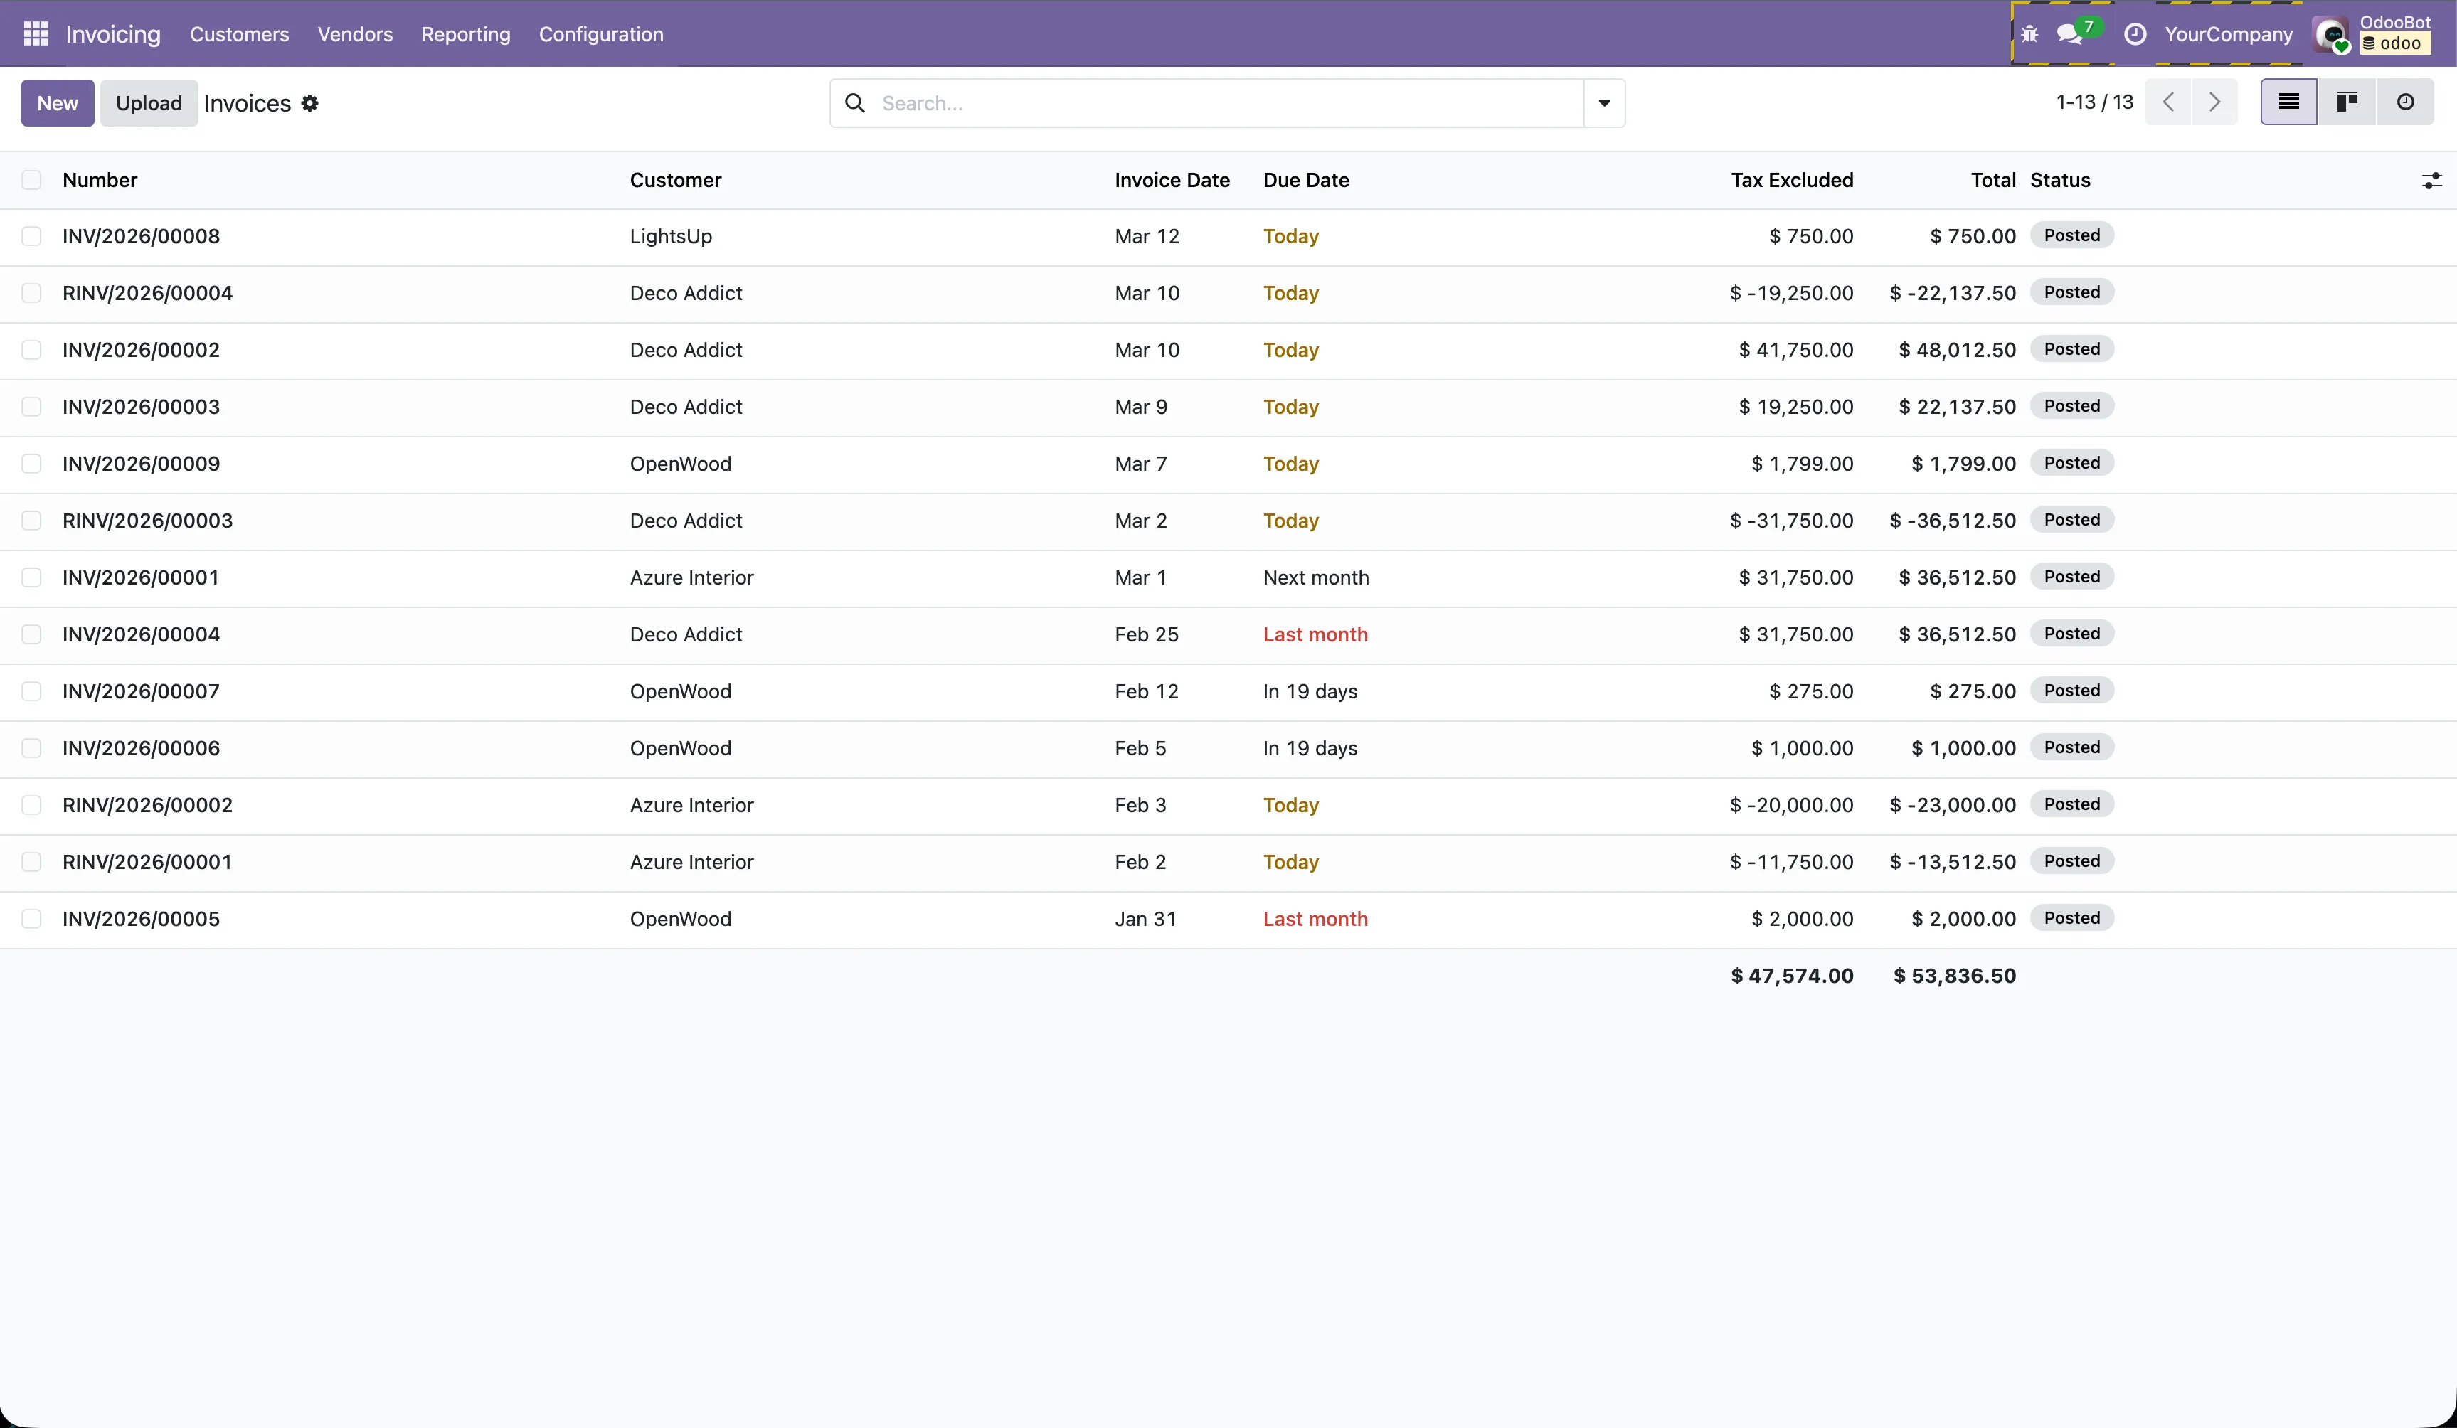Click the New invoice button
The image size is (2457, 1428).
point(58,103)
